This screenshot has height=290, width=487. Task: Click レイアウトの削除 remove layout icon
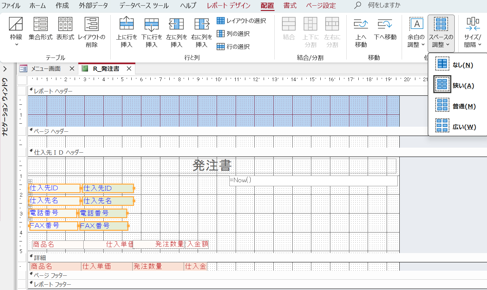click(x=92, y=32)
